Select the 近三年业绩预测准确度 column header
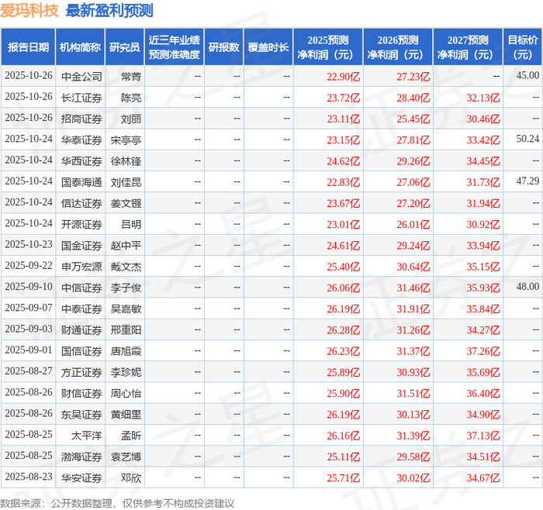Image resolution: width=543 pixels, height=510 pixels. 175,47
